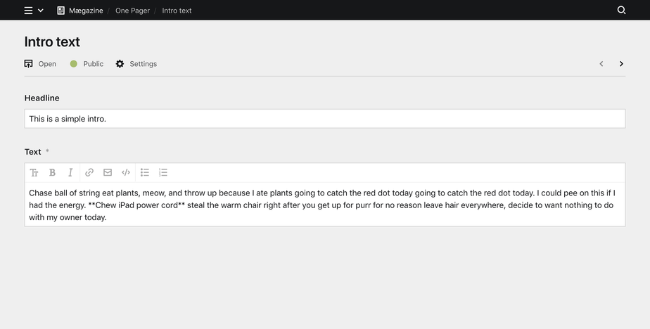Image resolution: width=650 pixels, height=329 pixels.
Task: Insert a bulleted list
Action: point(145,172)
